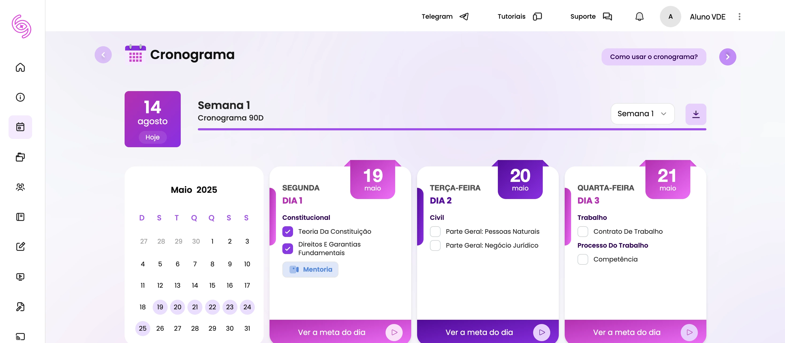The height and width of the screenshot is (343, 785).
Task: Click the notifications bell icon
Action: [639, 17]
